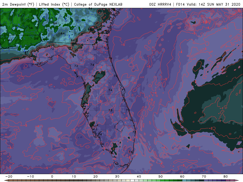The height and width of the screenshot is (182, 243).
Task: Click the "65" dewpoint value on the map
Action: pos(90,29)
